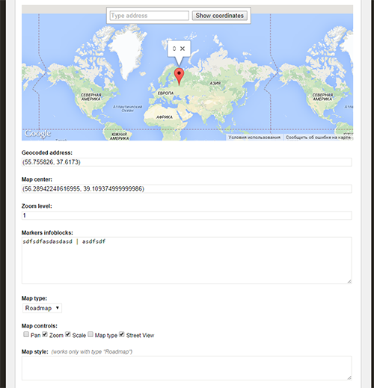This screenshot has width=374, height=388.
Task: Click Markers infoblocks textarea resize handle
Action: (349, 281)
